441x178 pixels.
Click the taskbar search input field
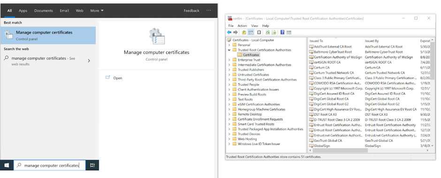click(50, 165)
